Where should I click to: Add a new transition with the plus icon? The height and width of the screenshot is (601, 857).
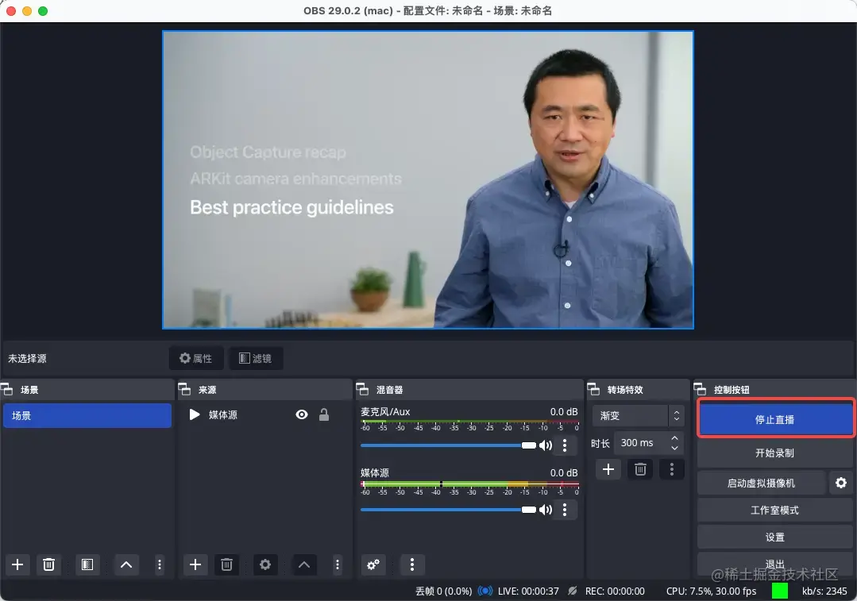608,469
